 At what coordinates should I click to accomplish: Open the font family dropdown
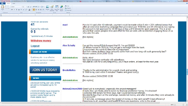tap(22, 7)
